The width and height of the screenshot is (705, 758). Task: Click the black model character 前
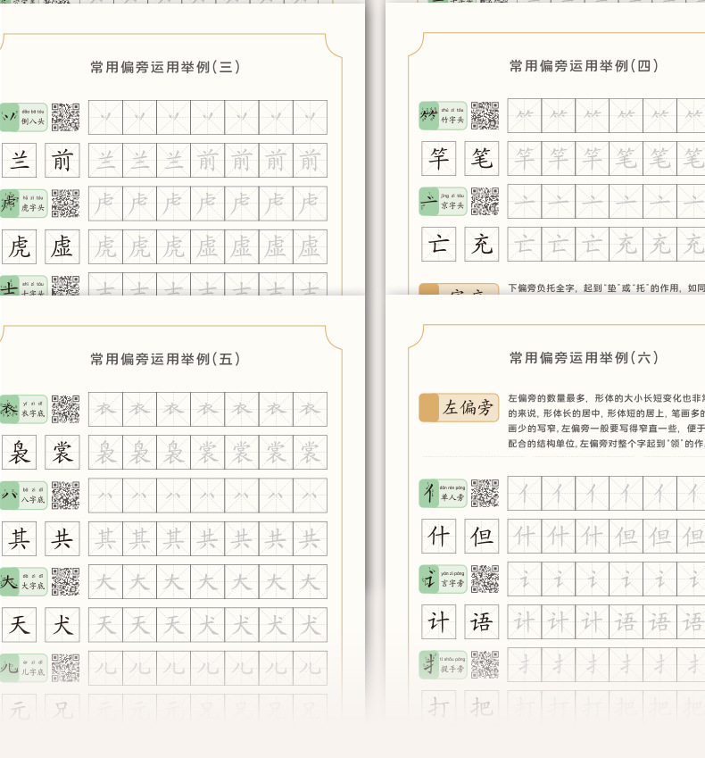point(62,160)
